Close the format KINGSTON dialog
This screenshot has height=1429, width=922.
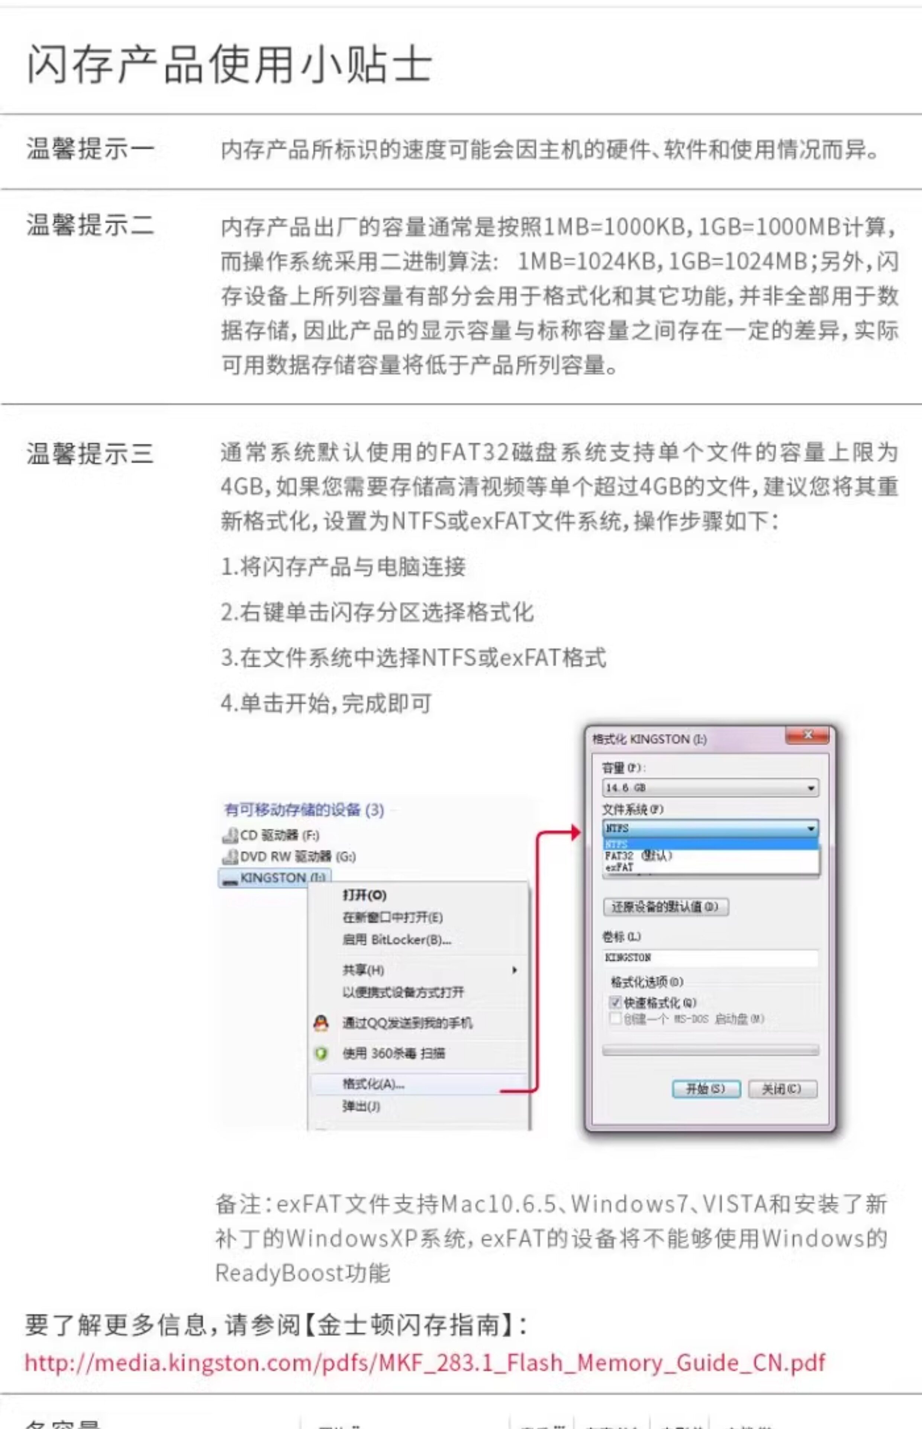click(807, 735)
